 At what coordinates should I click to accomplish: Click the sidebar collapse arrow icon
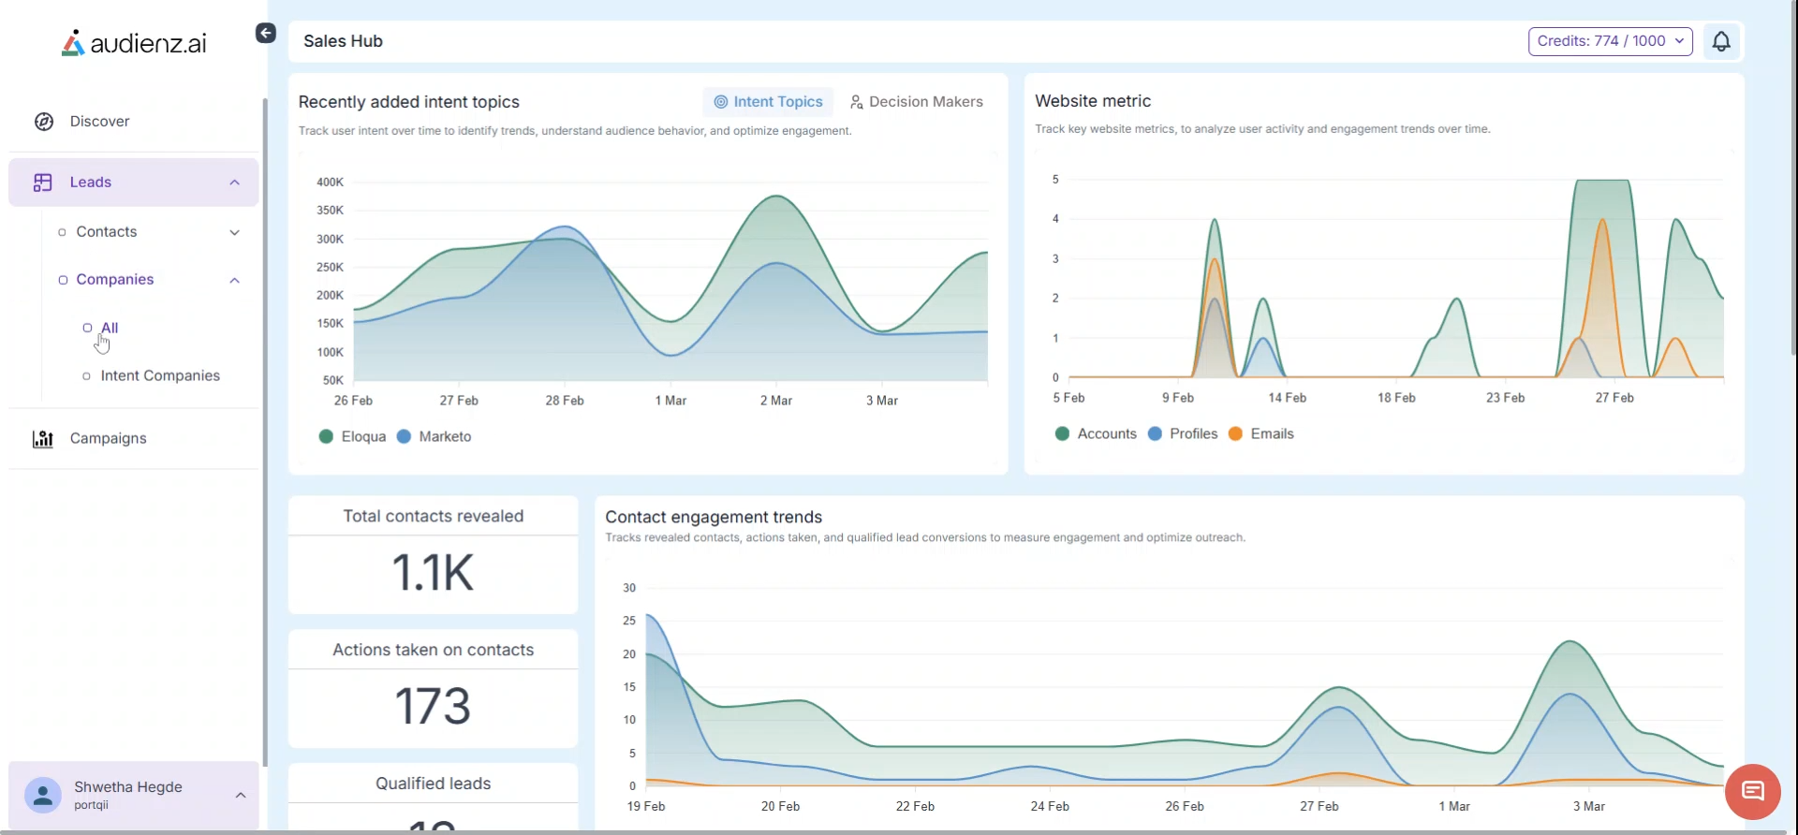[266, 34]
